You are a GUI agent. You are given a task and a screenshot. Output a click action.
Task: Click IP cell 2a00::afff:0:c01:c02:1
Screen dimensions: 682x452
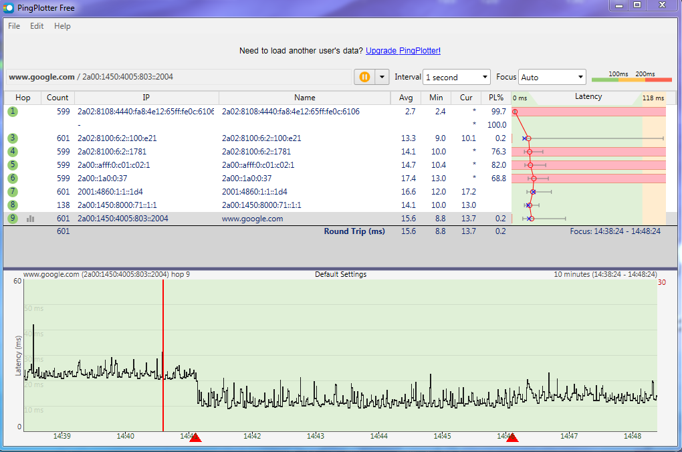click(x=114, y=165)
